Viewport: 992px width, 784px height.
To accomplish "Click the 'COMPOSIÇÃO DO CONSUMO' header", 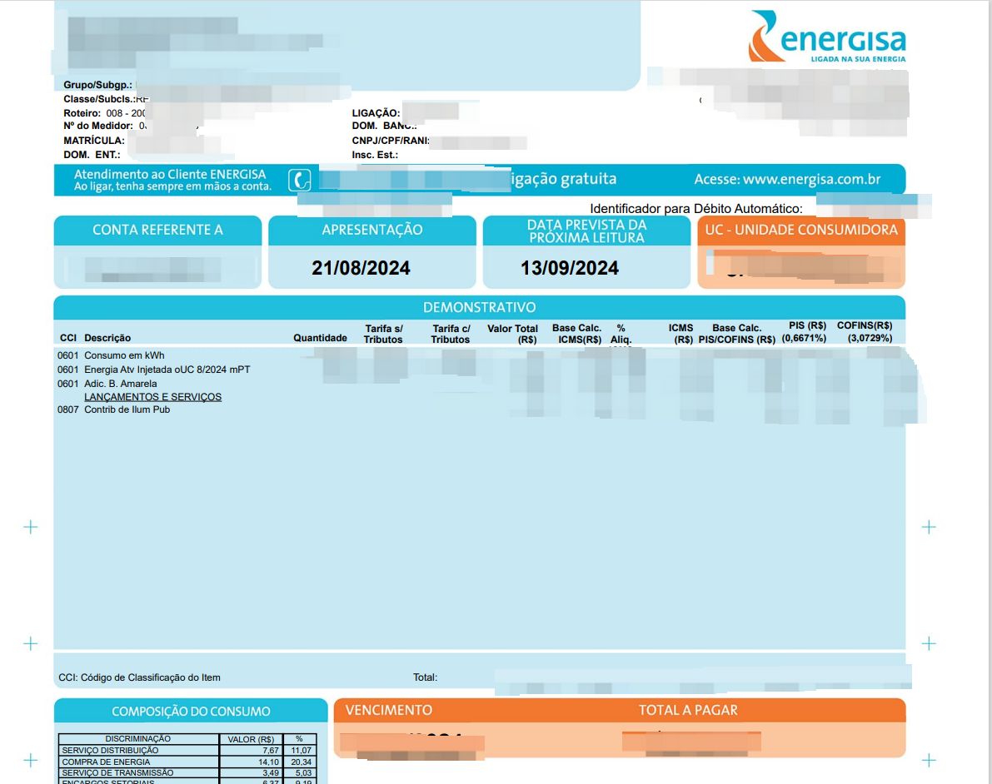I will (x=191, y=712).
